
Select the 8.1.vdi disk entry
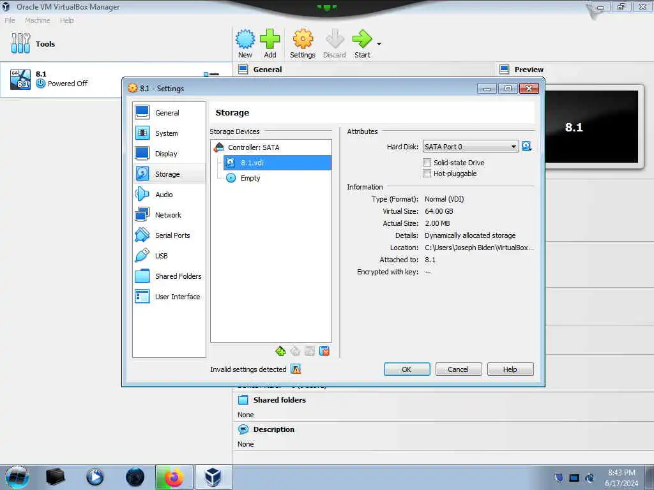277,163
